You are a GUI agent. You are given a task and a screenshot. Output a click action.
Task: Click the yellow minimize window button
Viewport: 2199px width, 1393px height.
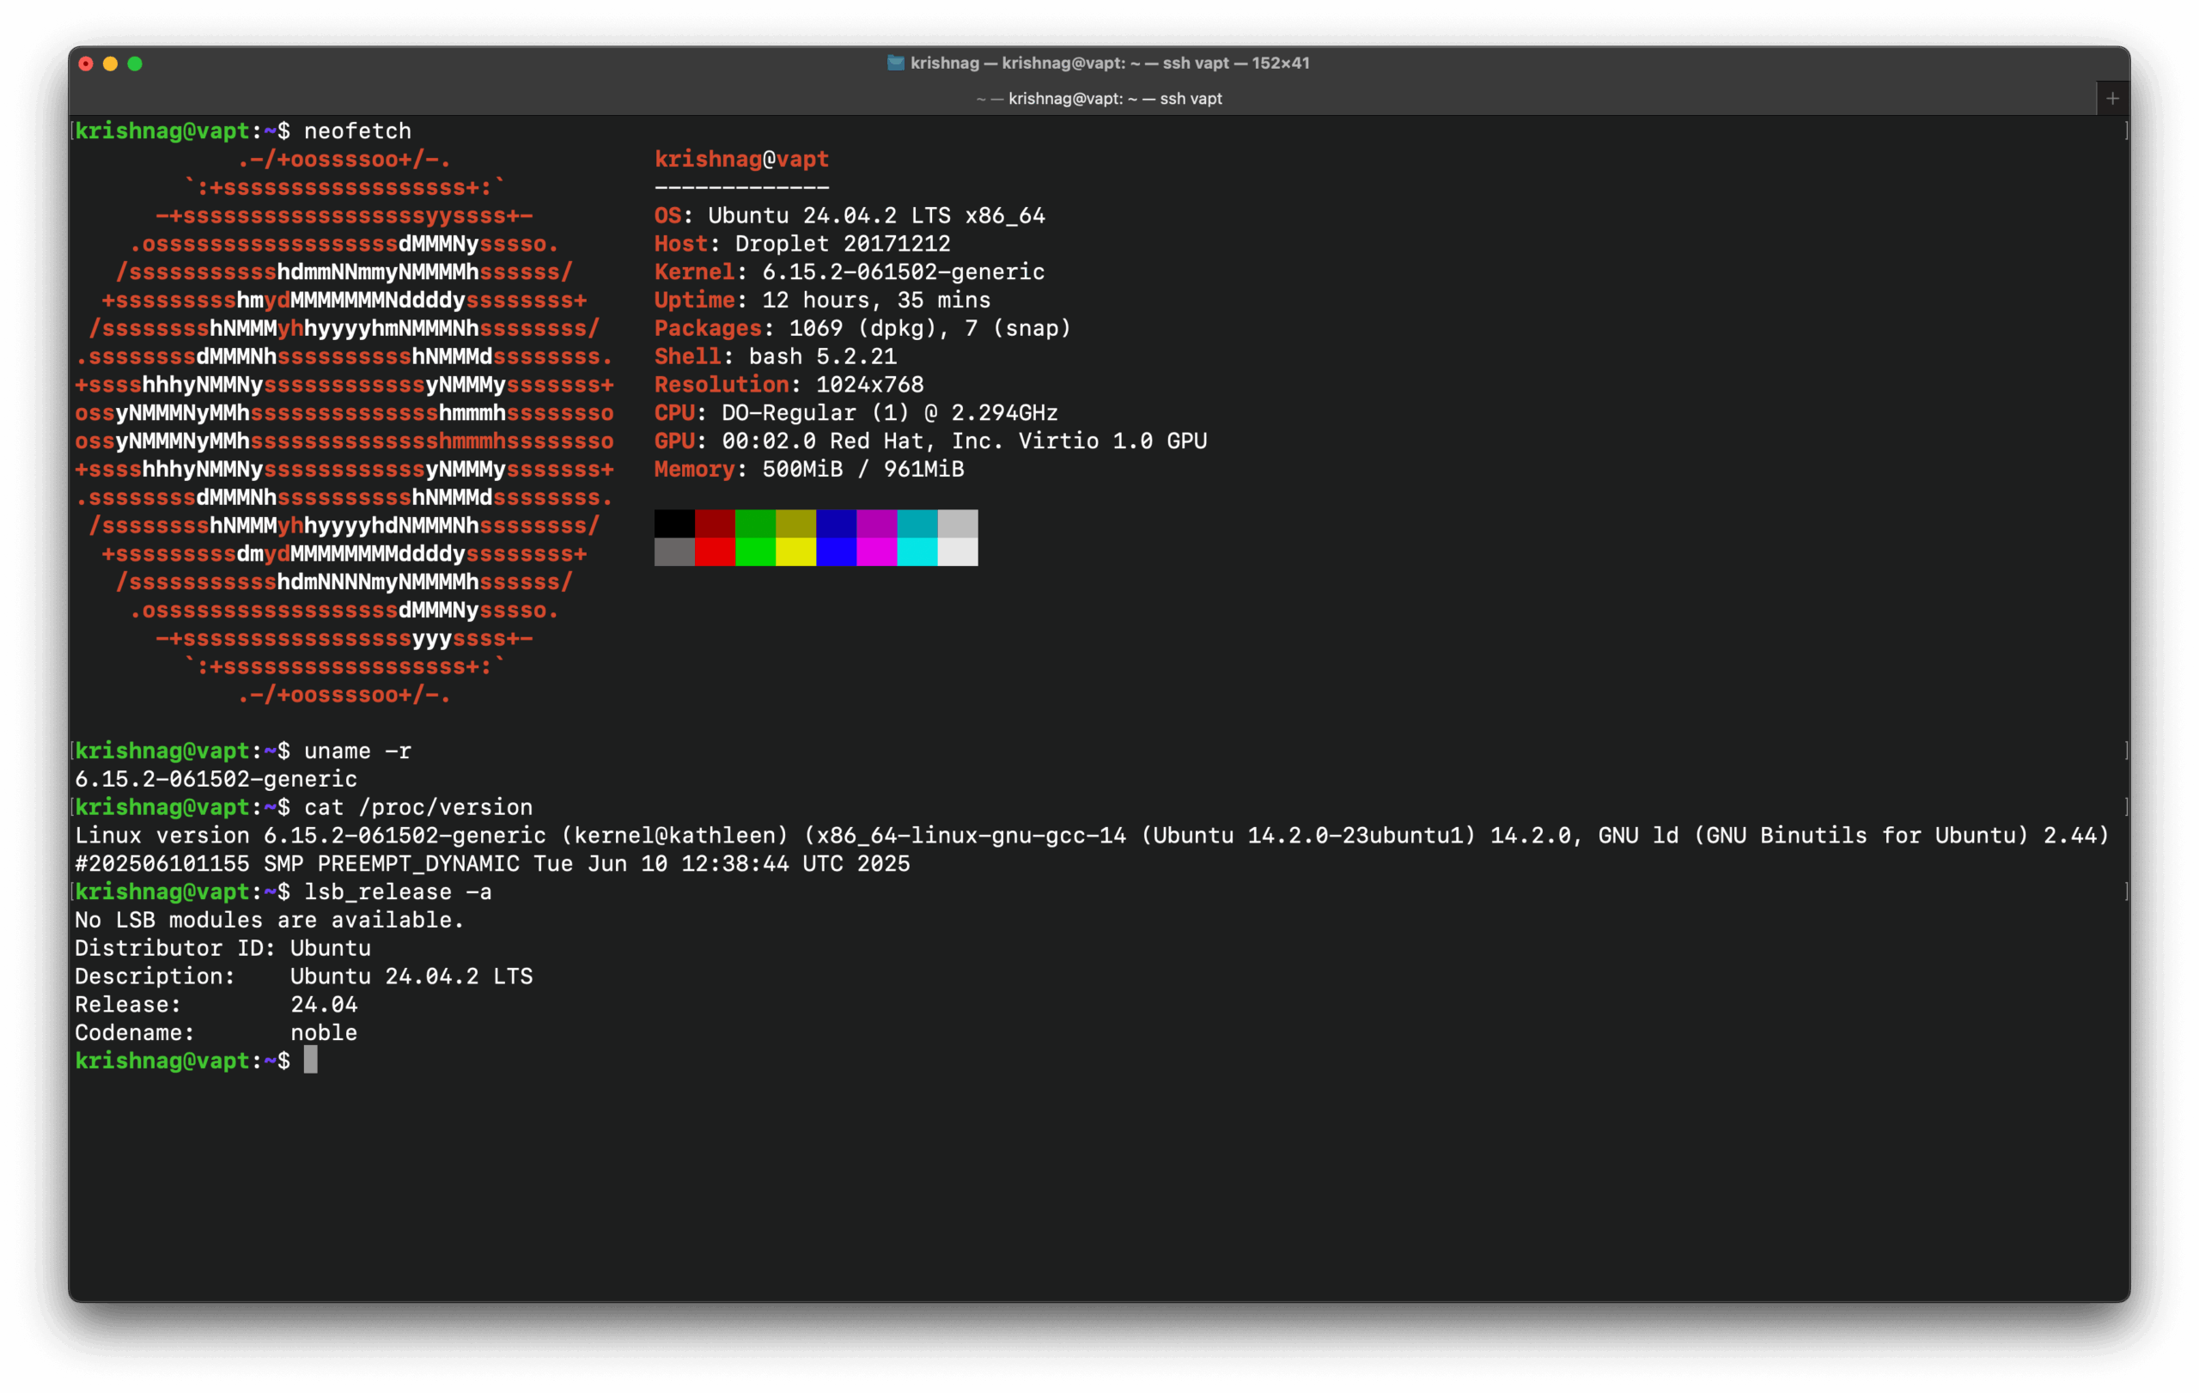[111, 64]
